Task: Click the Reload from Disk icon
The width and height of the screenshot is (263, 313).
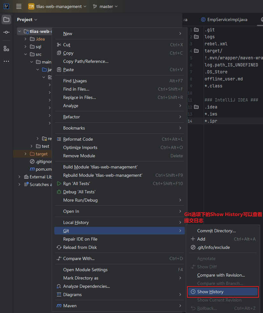Action: 59,247
